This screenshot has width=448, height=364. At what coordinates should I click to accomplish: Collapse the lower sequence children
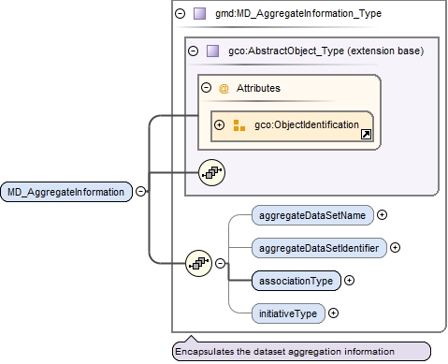click(221, 263)
